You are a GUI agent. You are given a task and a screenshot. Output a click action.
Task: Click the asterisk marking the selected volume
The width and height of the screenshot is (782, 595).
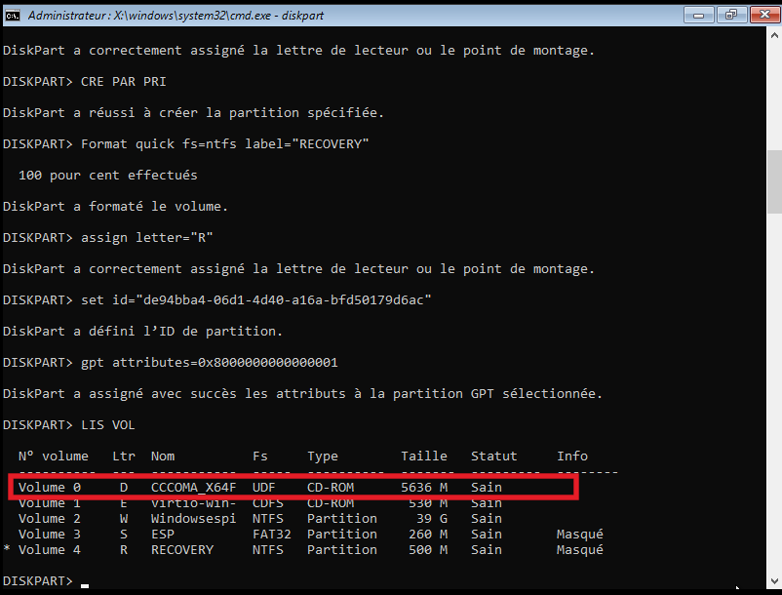pos(6,549)
